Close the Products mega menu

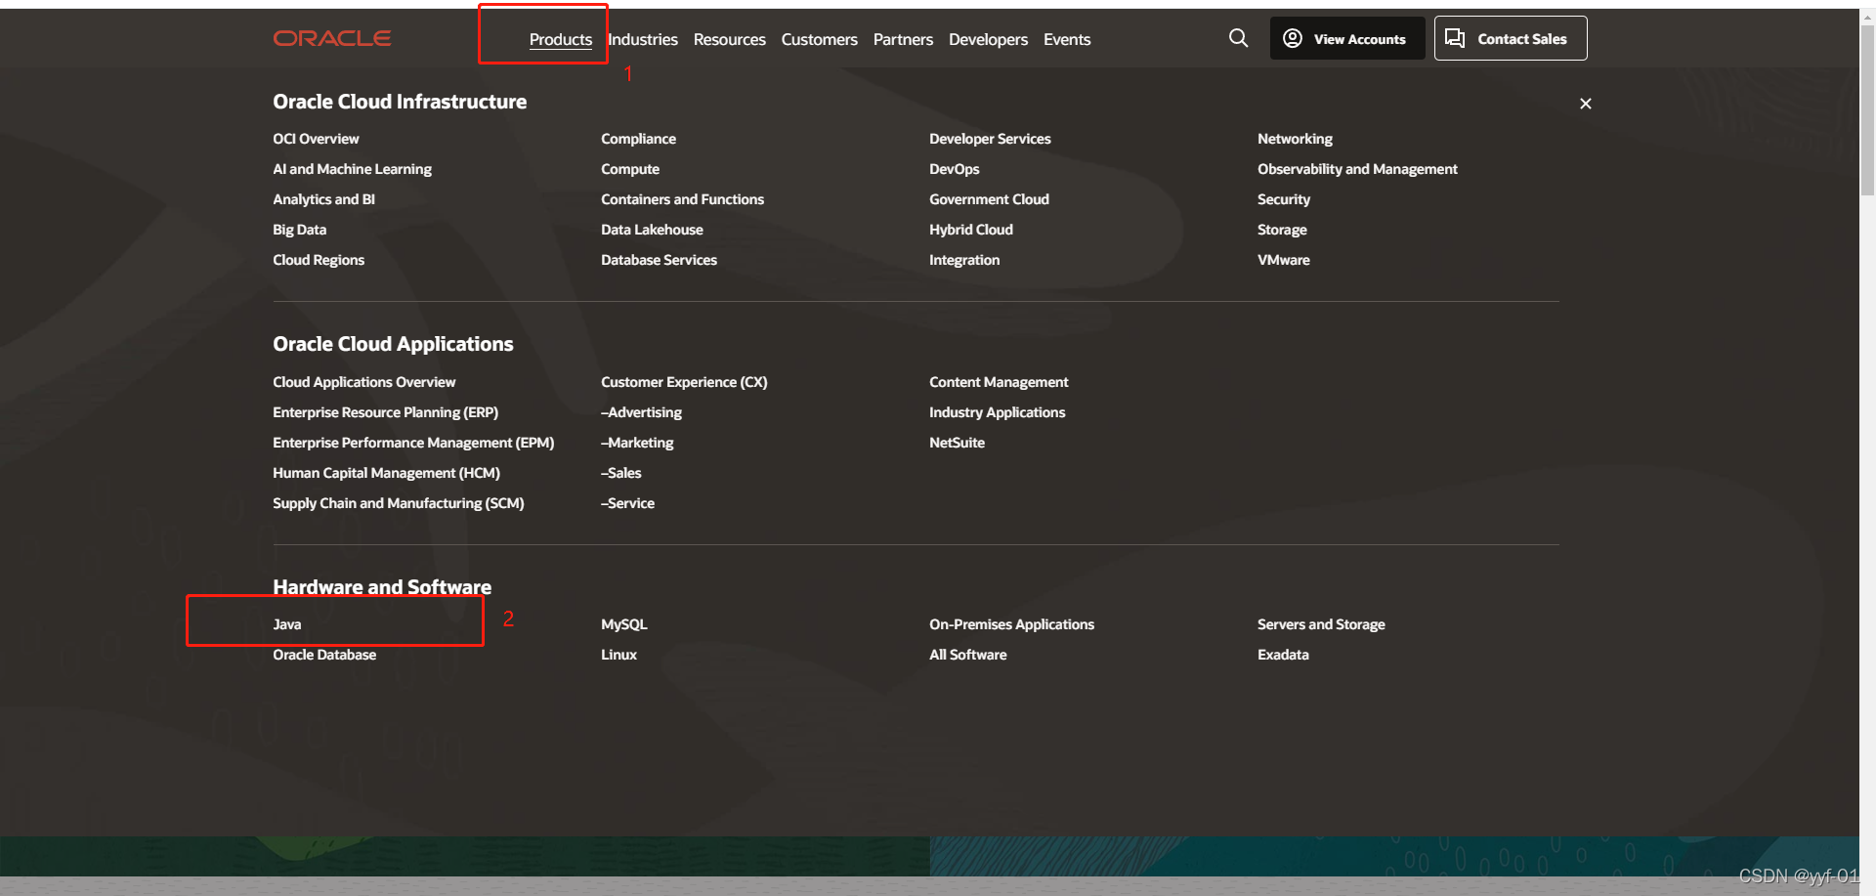(x=1585, y=104)
